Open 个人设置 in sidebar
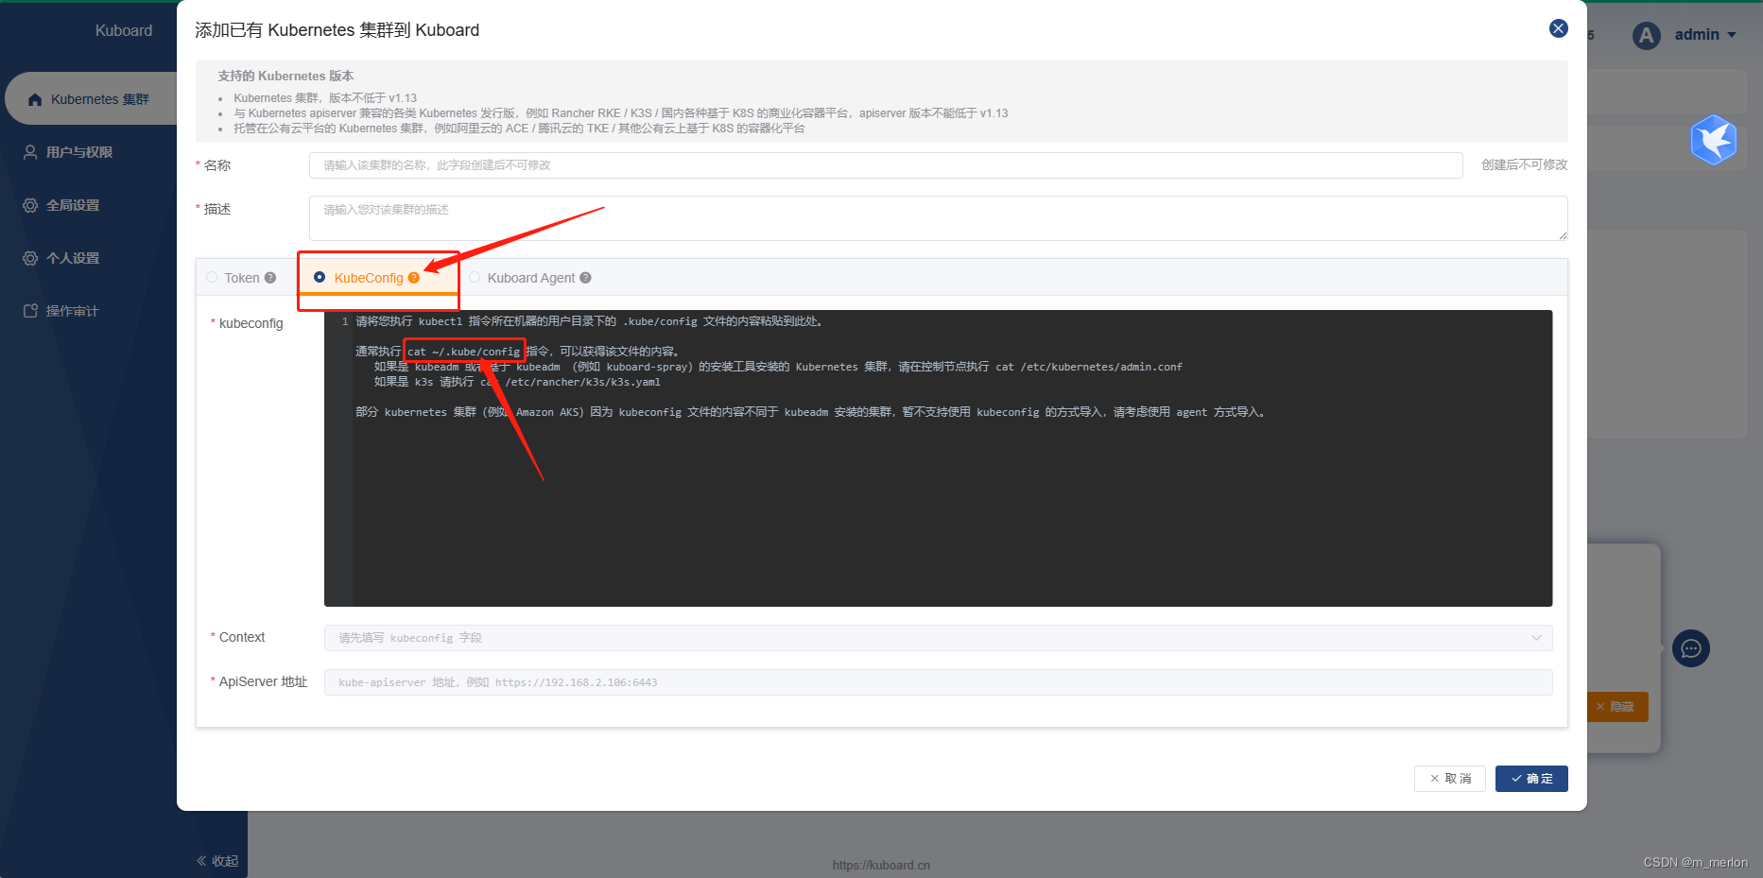1763x878 pixels. click(73, 258)
